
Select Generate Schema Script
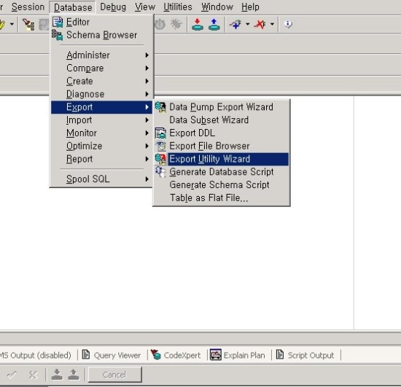(222, 185)
